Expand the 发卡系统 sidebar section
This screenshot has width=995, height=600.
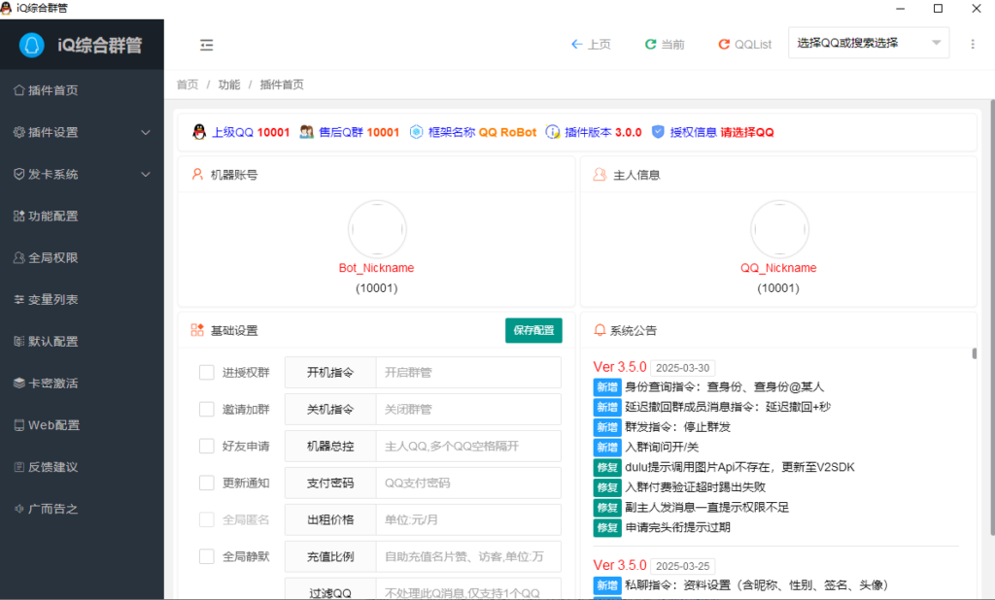click(58, 174)
